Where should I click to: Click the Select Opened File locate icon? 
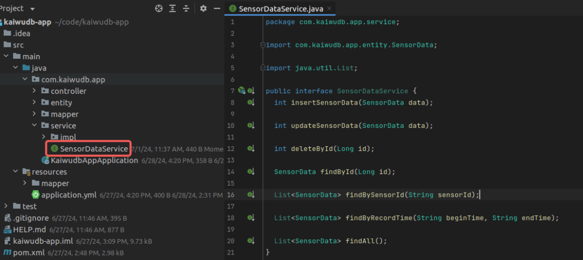tap(159, 9)
